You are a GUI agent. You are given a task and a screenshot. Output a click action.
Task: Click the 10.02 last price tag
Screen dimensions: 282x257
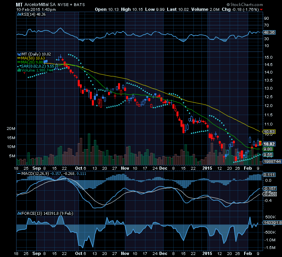(269, 144)
